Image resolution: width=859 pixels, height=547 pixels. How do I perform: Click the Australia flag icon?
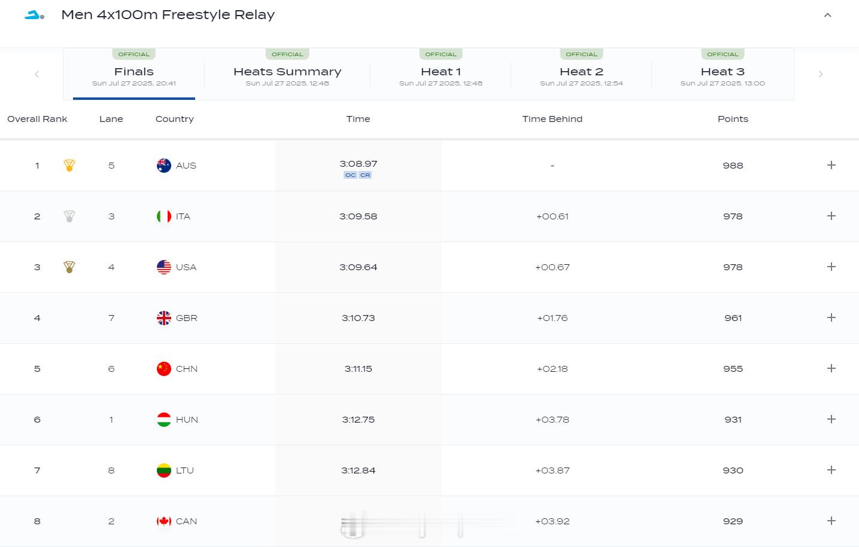pyautogui.click(x=163, y=166)
